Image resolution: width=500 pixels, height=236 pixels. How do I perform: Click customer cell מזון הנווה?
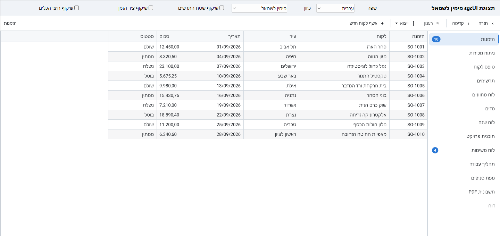click(x=344, y=57)
